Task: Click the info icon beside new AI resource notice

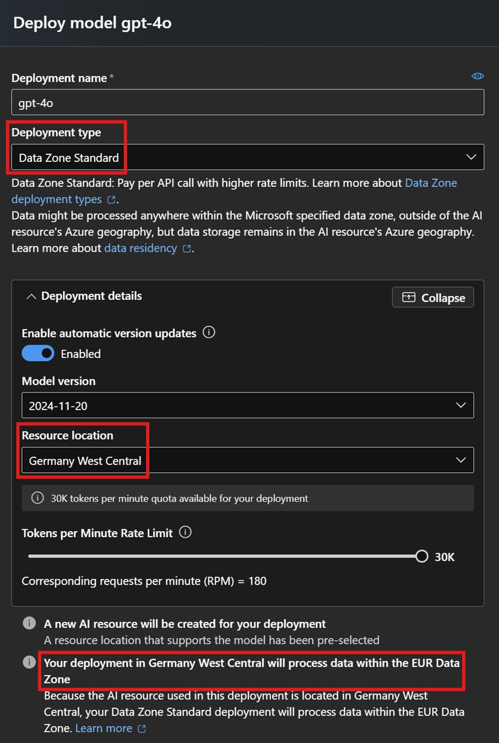Action: [29, 623]
